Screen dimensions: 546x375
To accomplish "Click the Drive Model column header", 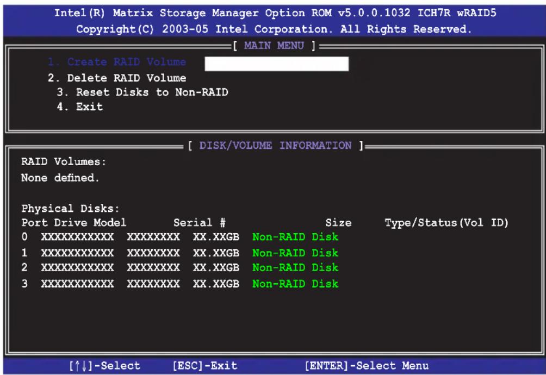I will [90, 223].
